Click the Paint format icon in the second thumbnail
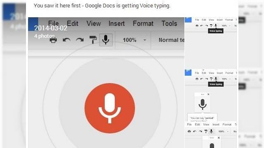Image resolution: width=264 pixels, height=148 pixels. [x=211, y=79]
